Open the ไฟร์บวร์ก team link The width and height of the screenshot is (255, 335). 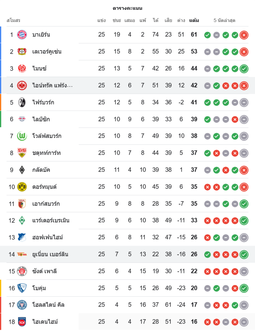pos(43,102)
